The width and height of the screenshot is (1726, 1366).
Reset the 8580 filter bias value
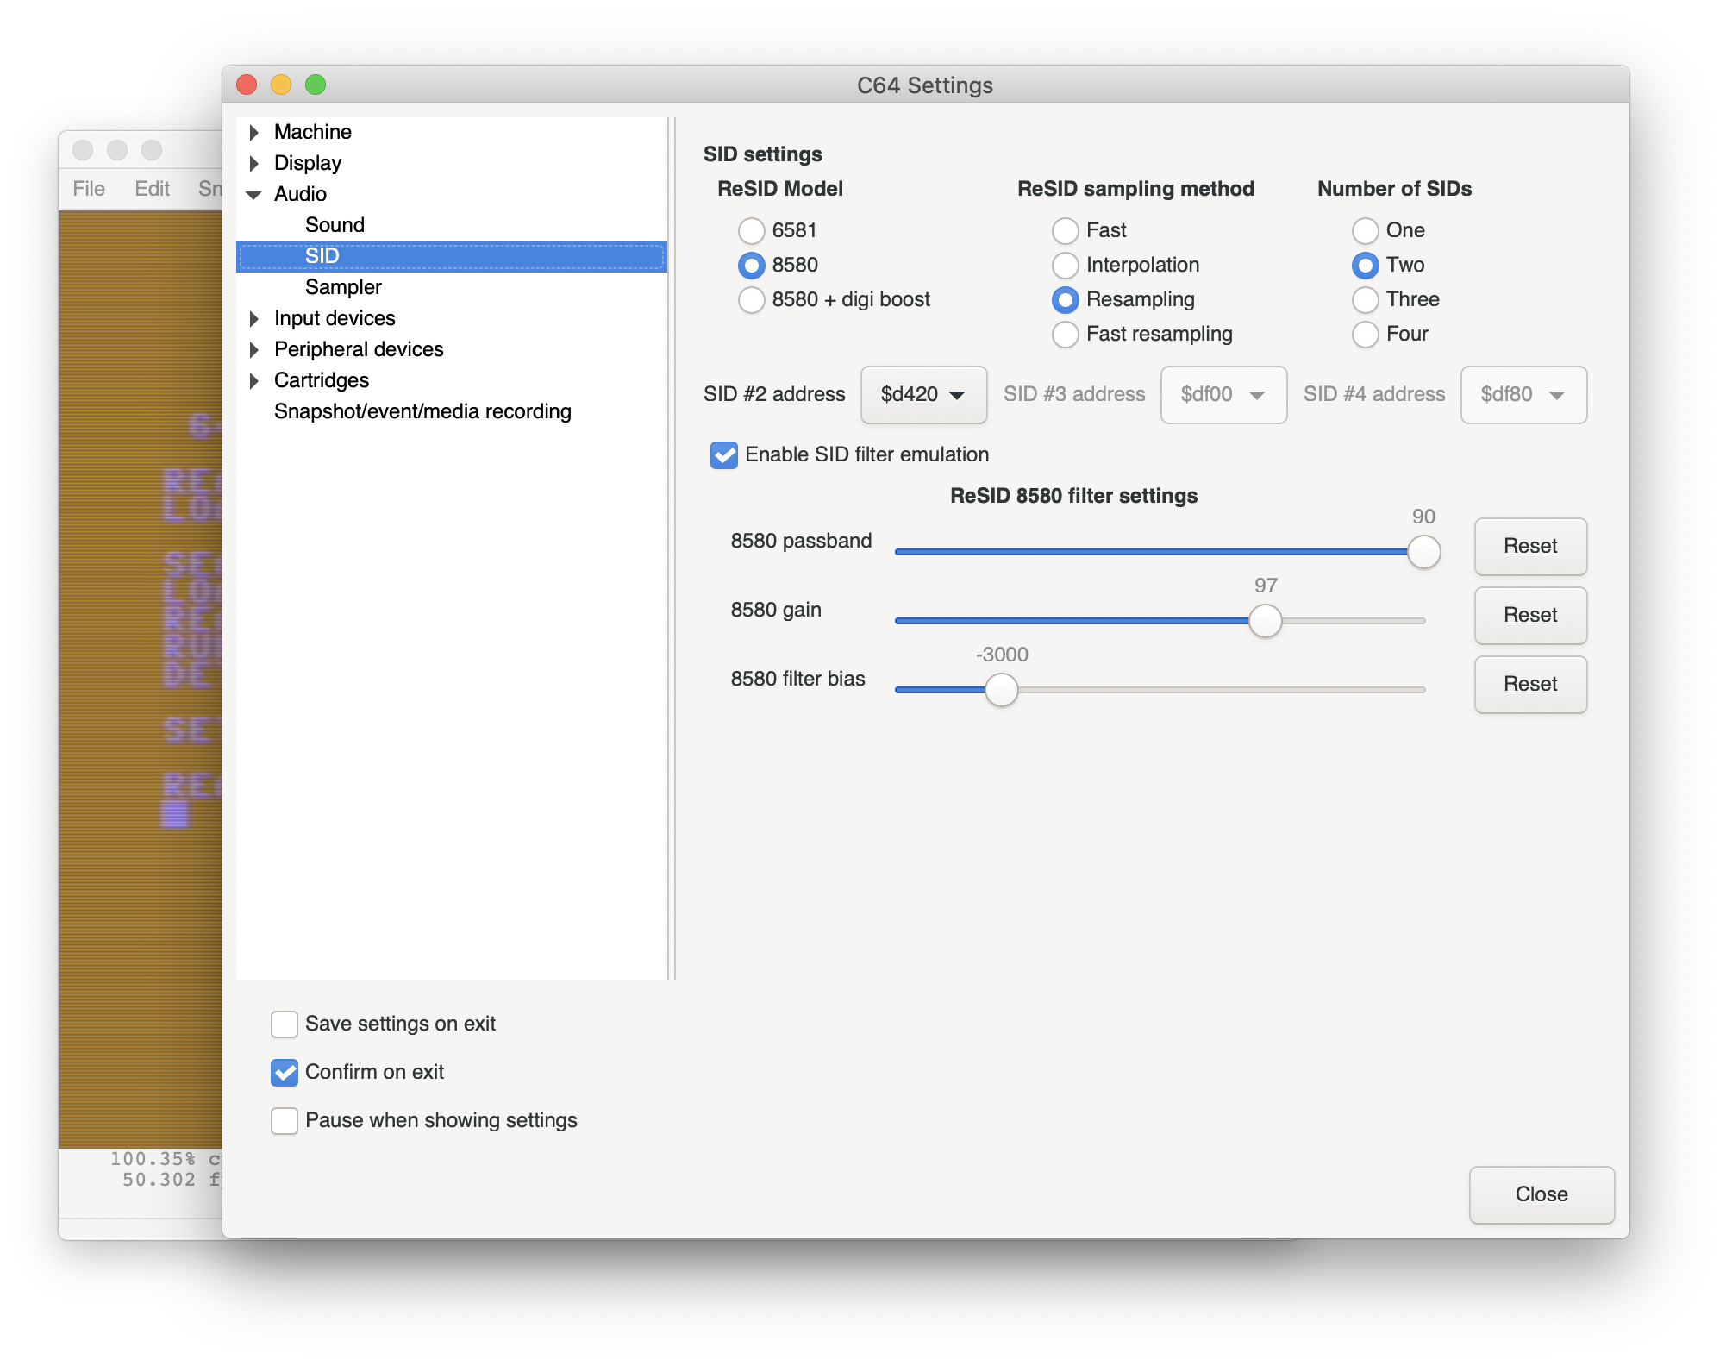[x=1530, y=685]
